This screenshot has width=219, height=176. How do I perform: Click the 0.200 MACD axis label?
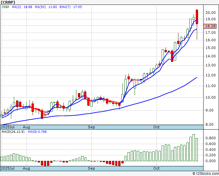coord(211,155)
